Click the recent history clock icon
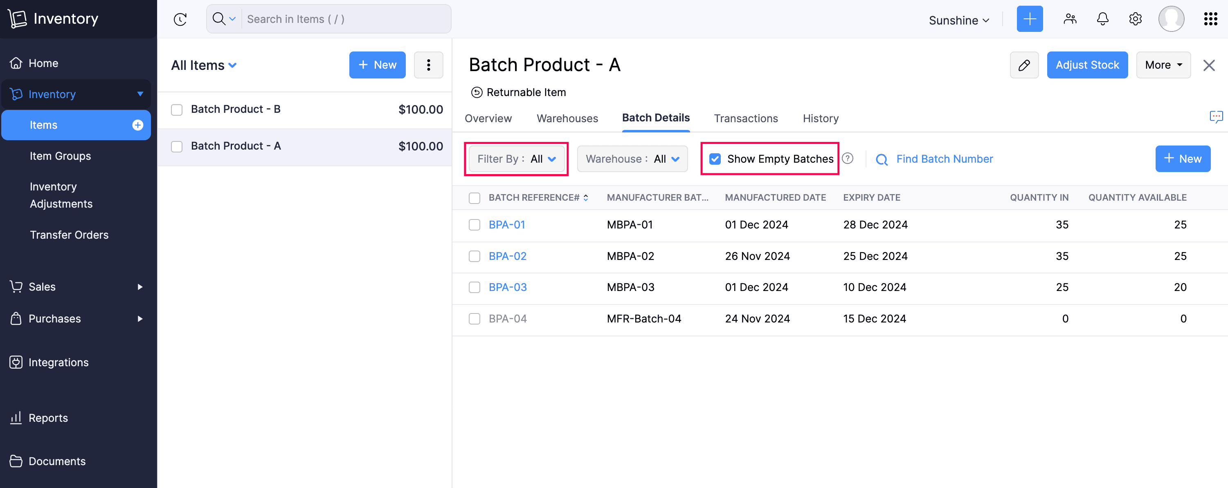The width and height of the screenshot is (1228, 488). [180, 20]
